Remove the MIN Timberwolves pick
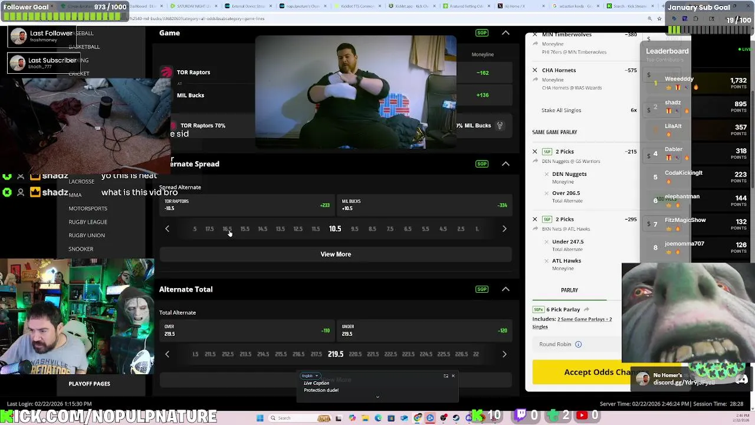 (535, 35)
